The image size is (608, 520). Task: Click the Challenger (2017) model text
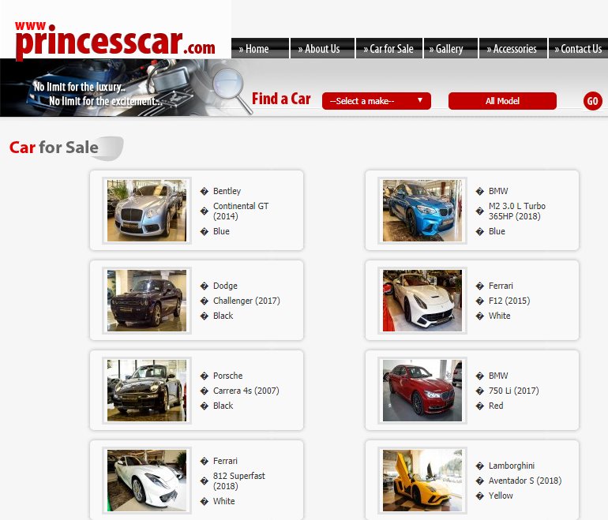pyautogui.click(x=246, y=301)
